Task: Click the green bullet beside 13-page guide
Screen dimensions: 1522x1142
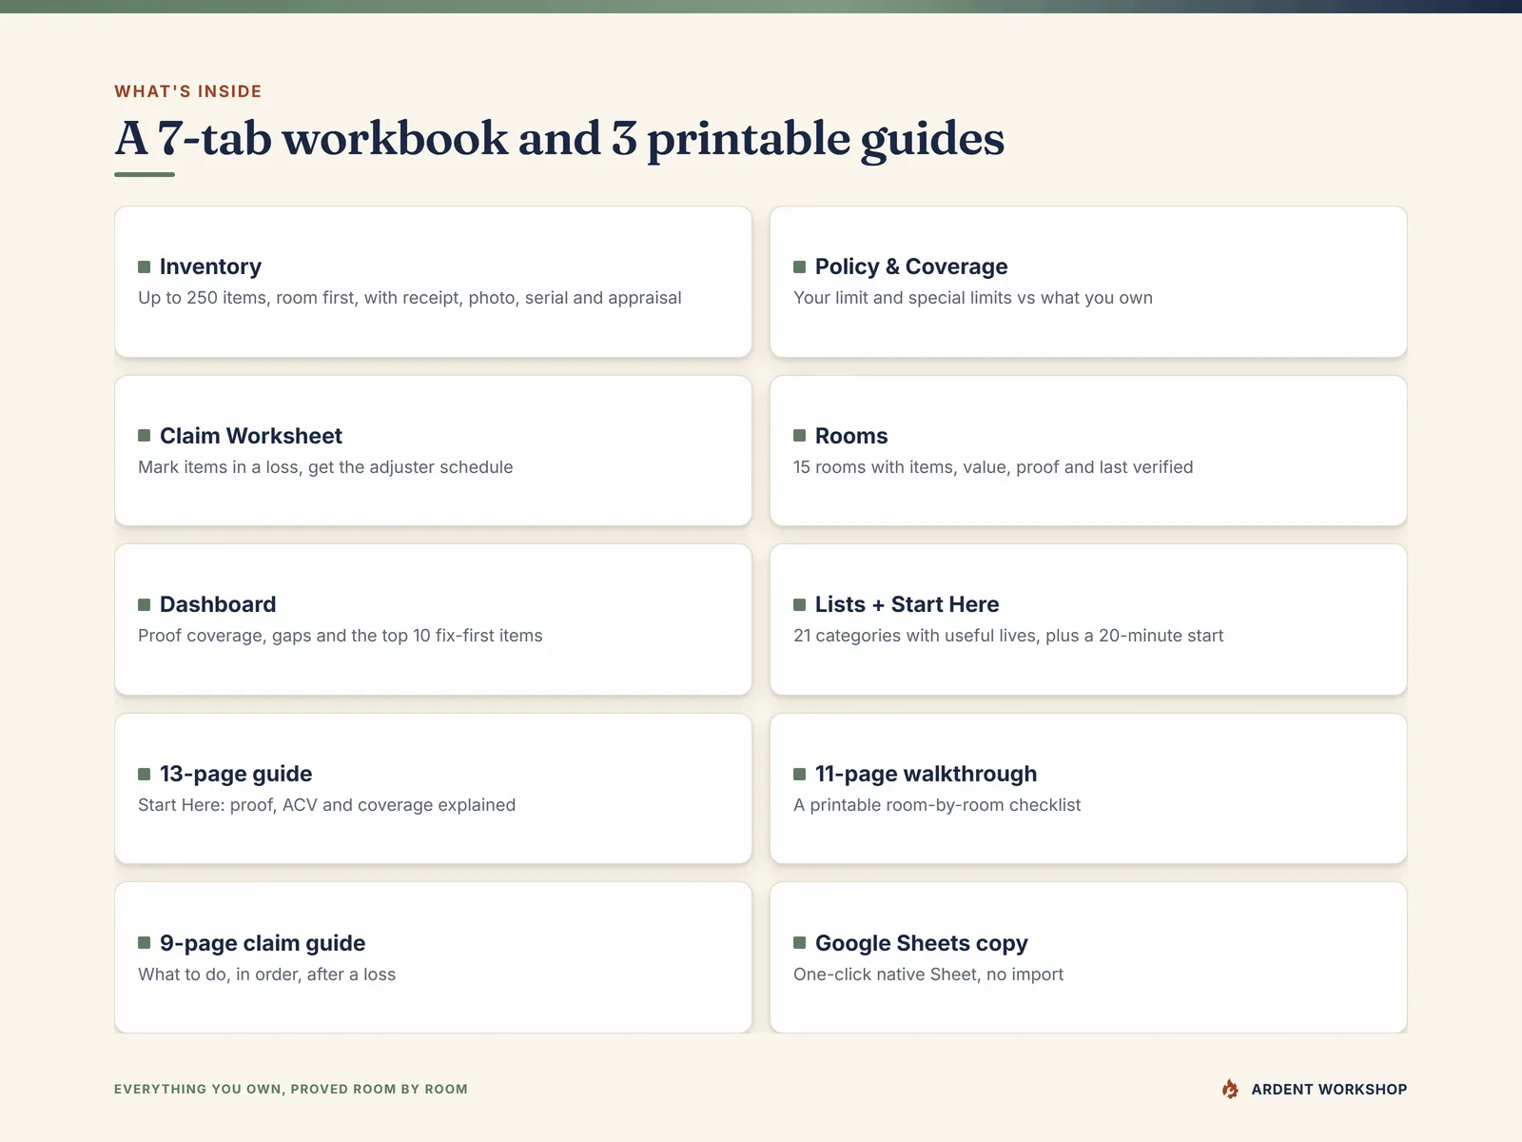Action: (x=145, y=774)
